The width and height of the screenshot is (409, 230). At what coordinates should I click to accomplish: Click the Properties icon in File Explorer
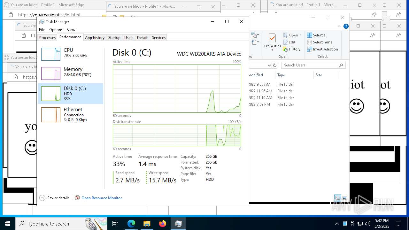(272, 38)
